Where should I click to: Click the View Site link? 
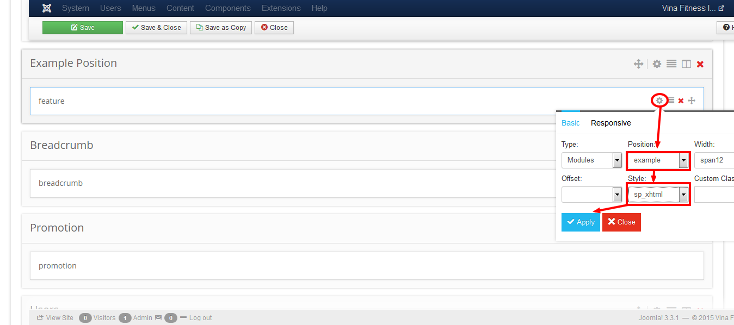click(55, 318)
